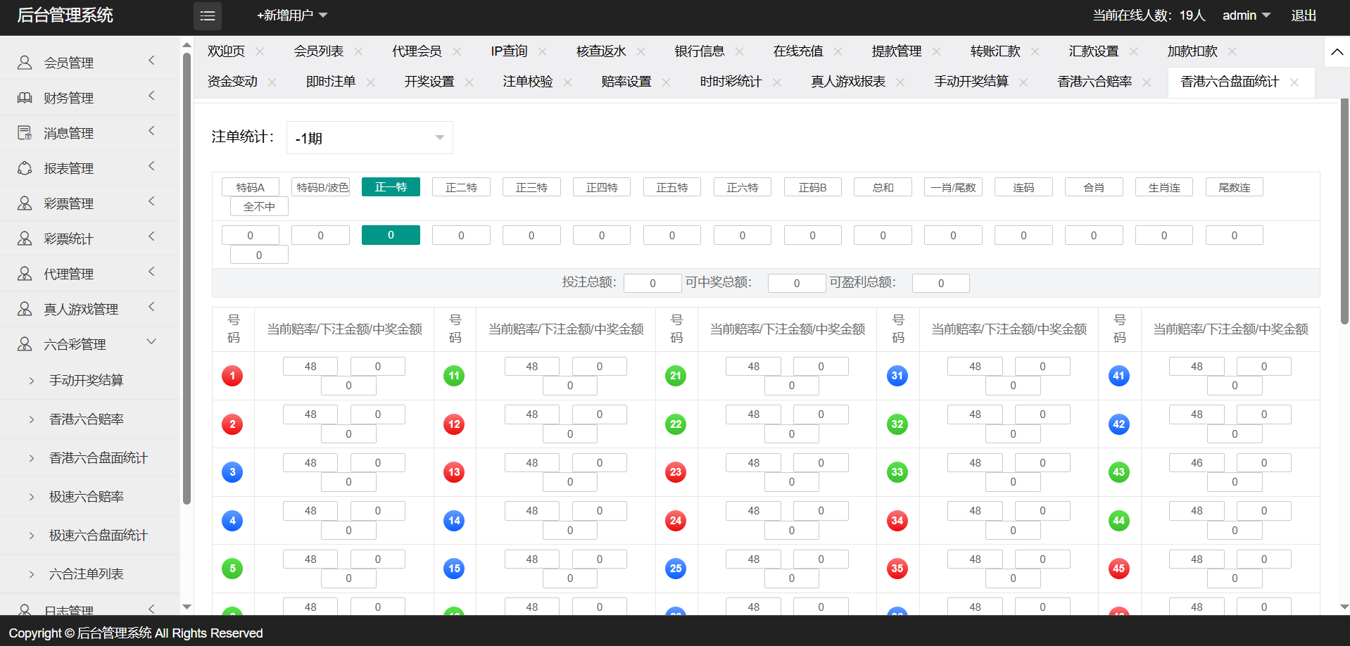The height and width of the screenshot is (646, 1350).
Task: Close the 香港六合盘面统计 tab
Action: pyautogui.click(x=1294, y=82)
